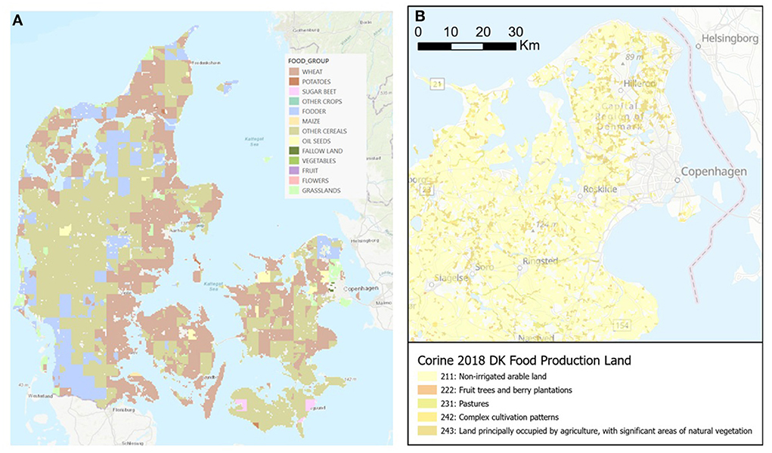This screenshot has height=453, width=772.
Task: Click the Roskilde town marker circle
Action: click(x=580, y=196)
